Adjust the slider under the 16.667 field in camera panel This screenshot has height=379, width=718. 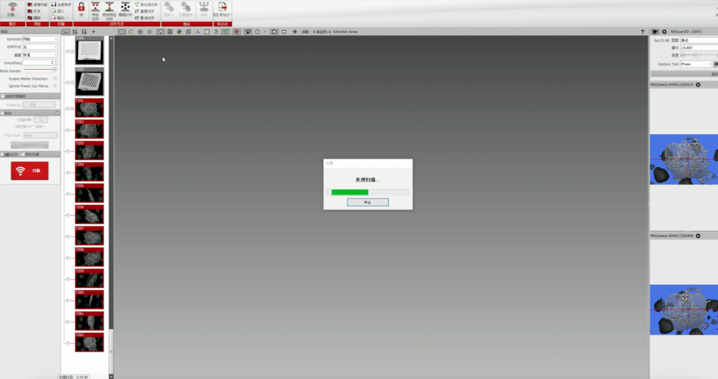(x=699, y=55)
